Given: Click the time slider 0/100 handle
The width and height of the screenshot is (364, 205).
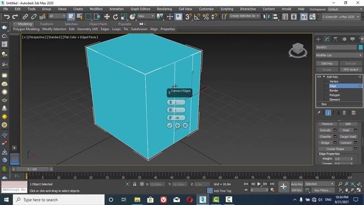Looking at the screenshot, I should click(x=32, y=169).
